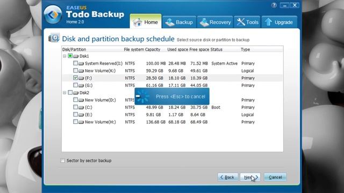Image resolution: width=344 pixels, height=193 pixels.
Task: Sort by the Type column header
Action: tap(245, 49)
